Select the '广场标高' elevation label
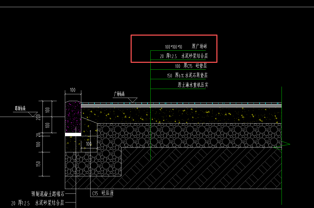 click(x=119, y=94)
